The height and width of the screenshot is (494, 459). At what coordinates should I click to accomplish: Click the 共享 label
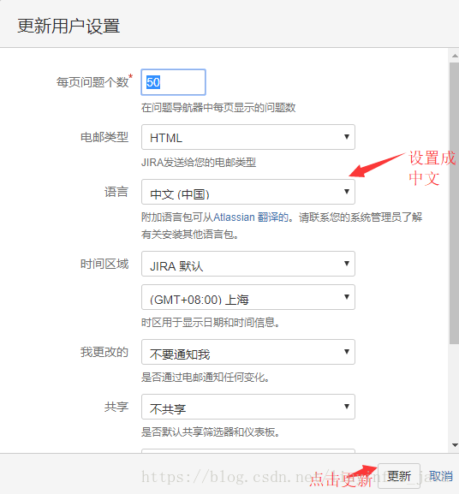(x=116, y=407)
